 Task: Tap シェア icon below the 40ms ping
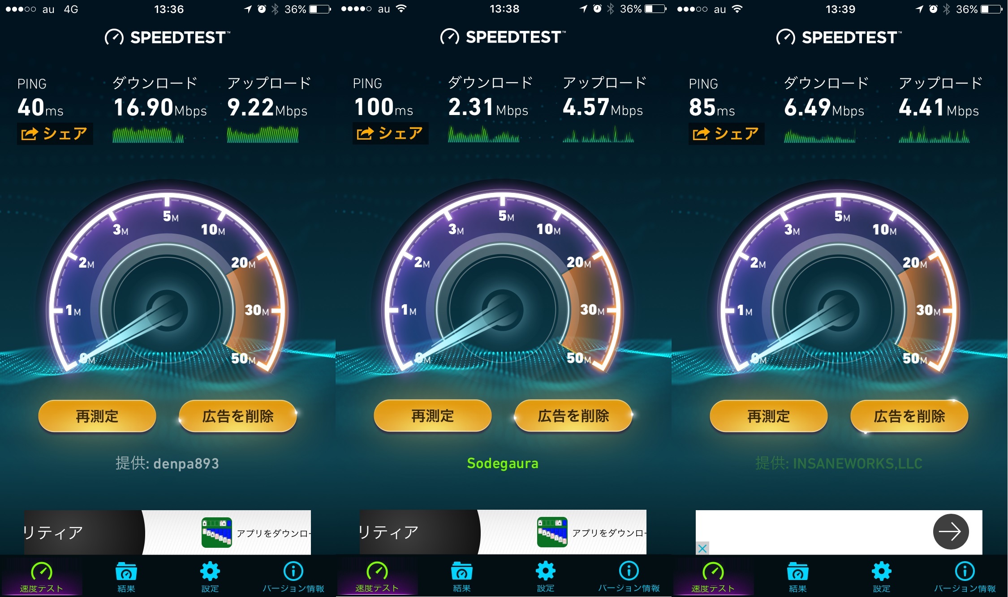coord(55,133)
